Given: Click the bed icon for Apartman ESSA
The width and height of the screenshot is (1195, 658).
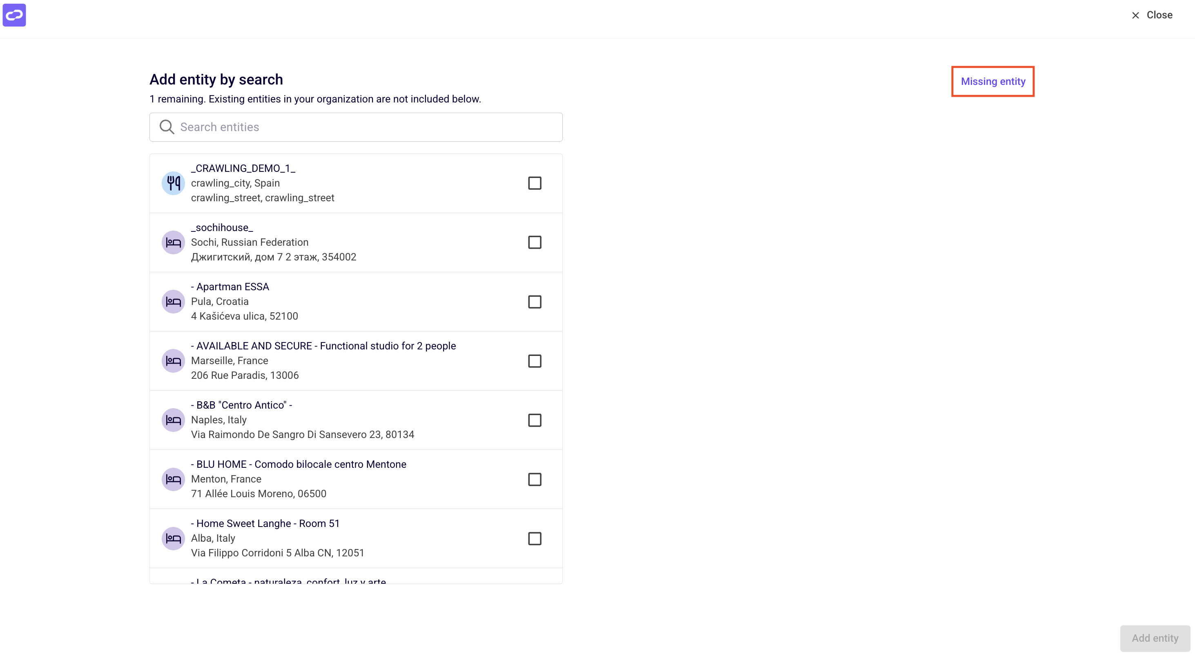Looking at the screenshot, I should coord(173,302).
